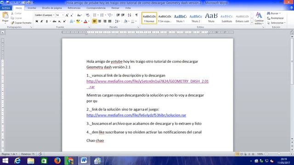
Task: Click the tab selector at ruler corner
Action: click(3, 33)
